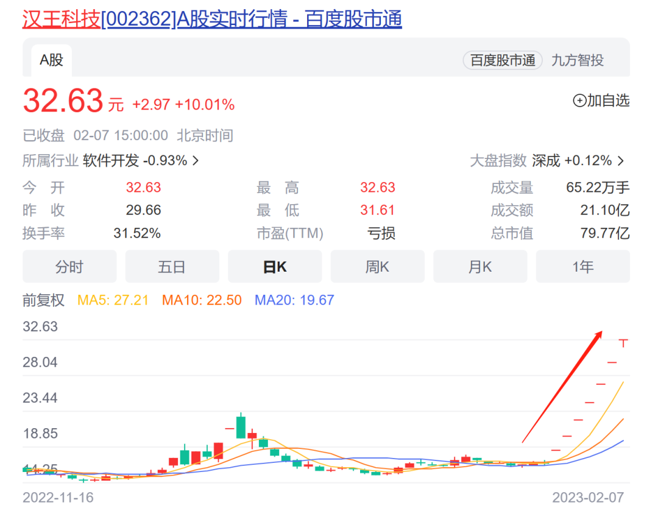Click the start date 2022-11-16
The width and height of the screenshot is (658, 511).
point(58,498)
